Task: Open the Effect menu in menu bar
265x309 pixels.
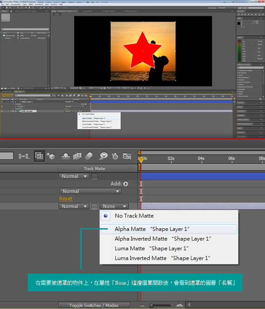Action: 31,4
